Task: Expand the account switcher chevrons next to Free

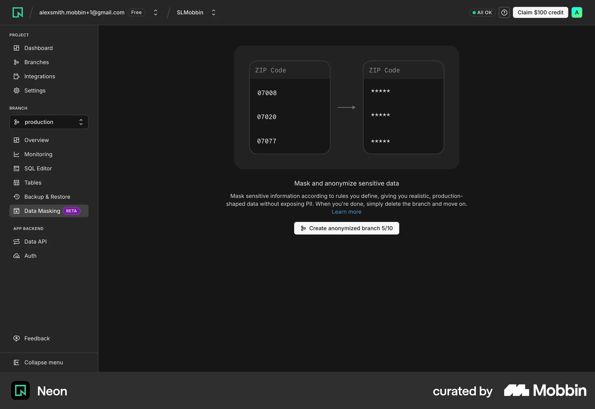Action: (156, 12)
